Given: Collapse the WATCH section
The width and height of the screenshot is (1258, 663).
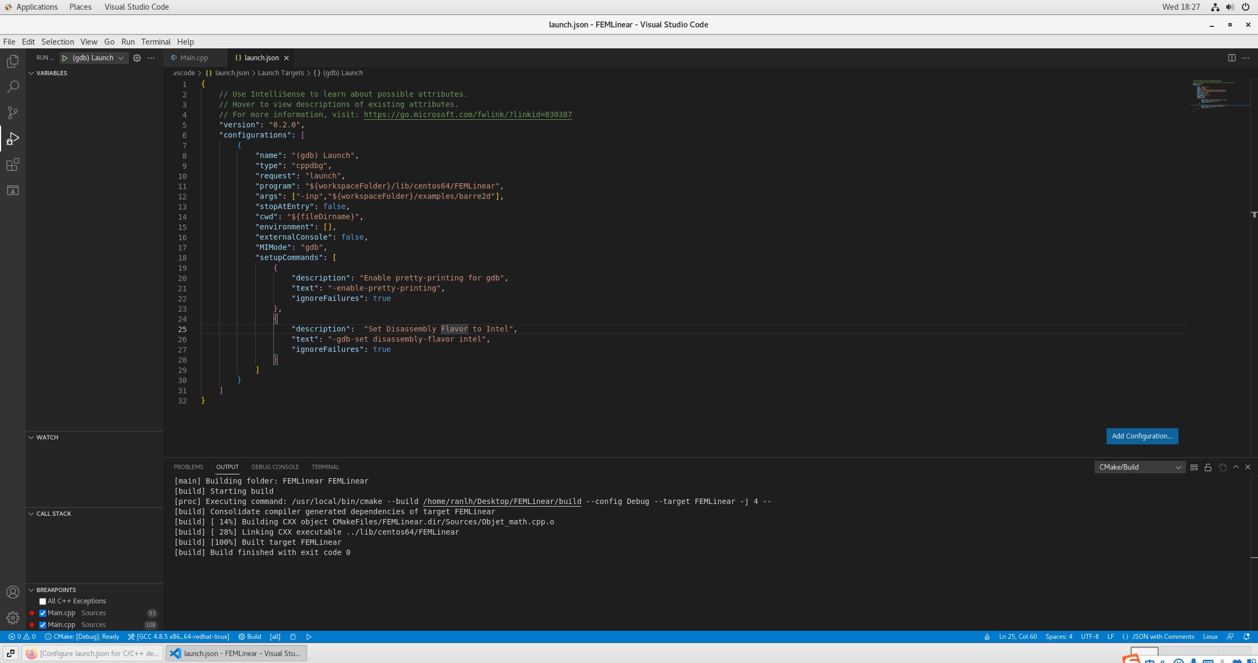Looking at the screenshot, I should coord(95,437).
